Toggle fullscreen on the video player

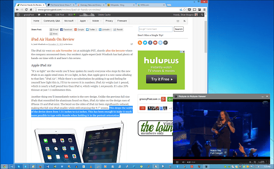[267, 162]
